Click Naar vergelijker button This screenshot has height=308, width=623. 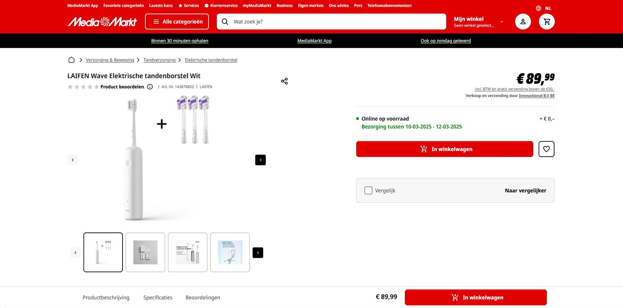(x=525, y=190)
